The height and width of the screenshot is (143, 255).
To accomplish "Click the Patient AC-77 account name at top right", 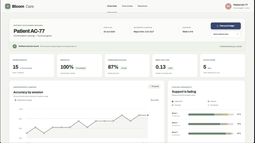I will click(240, 5).
